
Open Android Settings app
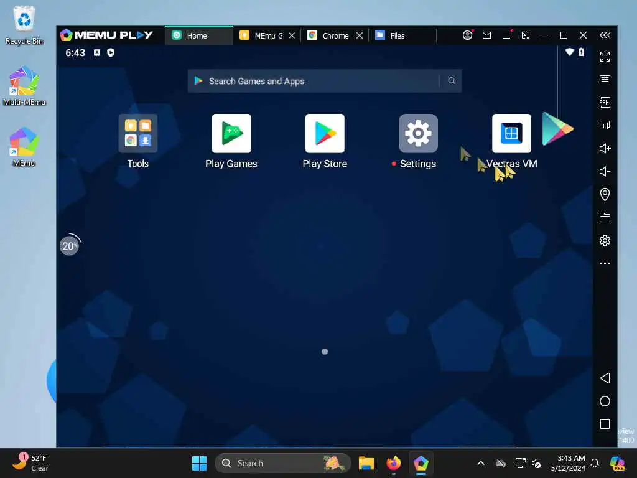click(x=418, y=133)
